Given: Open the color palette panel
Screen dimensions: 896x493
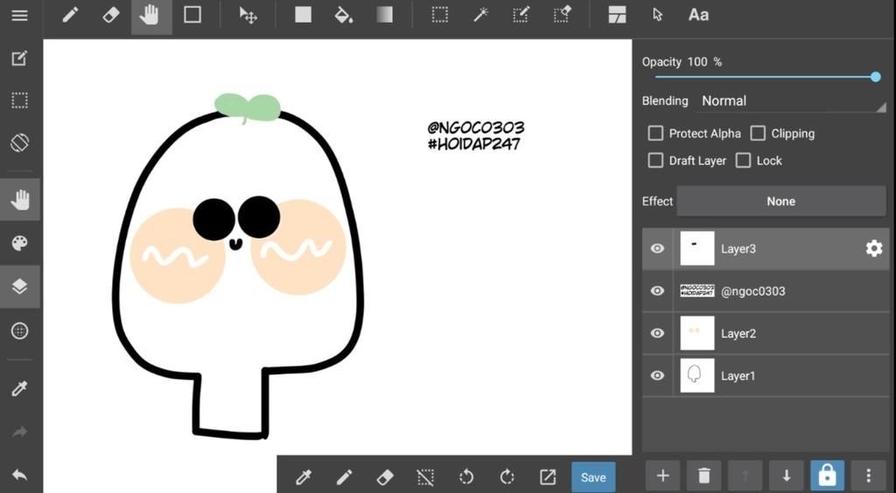Looking at the screenshot, I should pos(20,244).
